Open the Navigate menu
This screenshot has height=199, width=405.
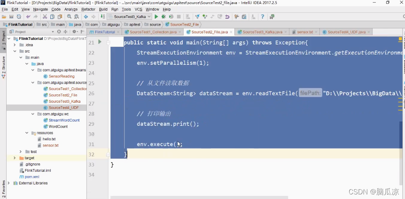tap(40, 9)
